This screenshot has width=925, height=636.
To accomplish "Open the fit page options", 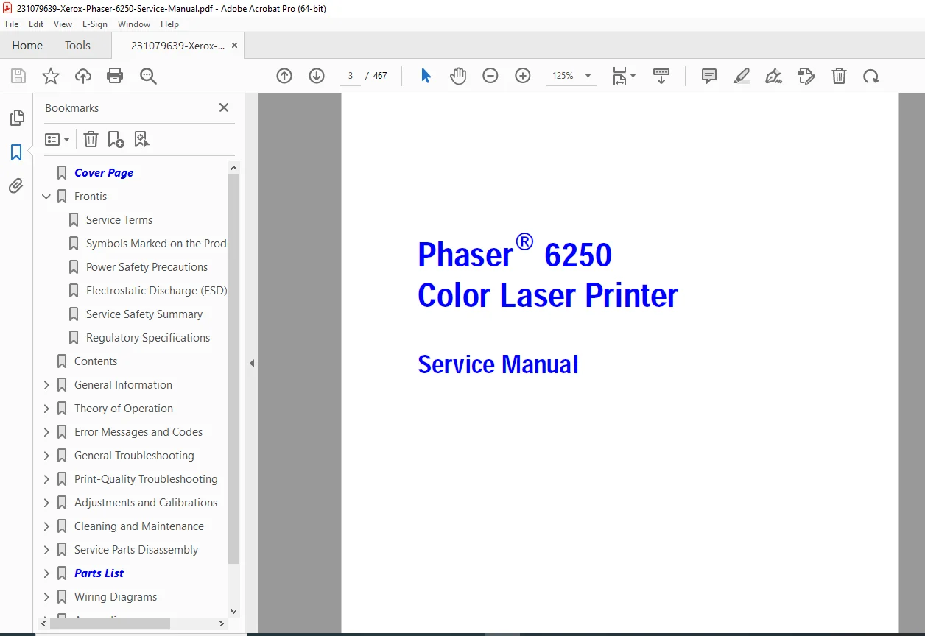I will (x=624, y=76).
